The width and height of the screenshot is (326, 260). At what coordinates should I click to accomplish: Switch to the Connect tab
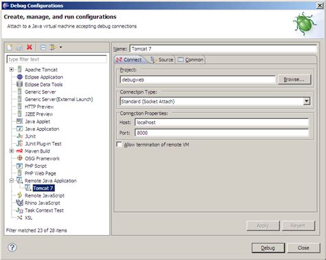[x=129, y=60]
